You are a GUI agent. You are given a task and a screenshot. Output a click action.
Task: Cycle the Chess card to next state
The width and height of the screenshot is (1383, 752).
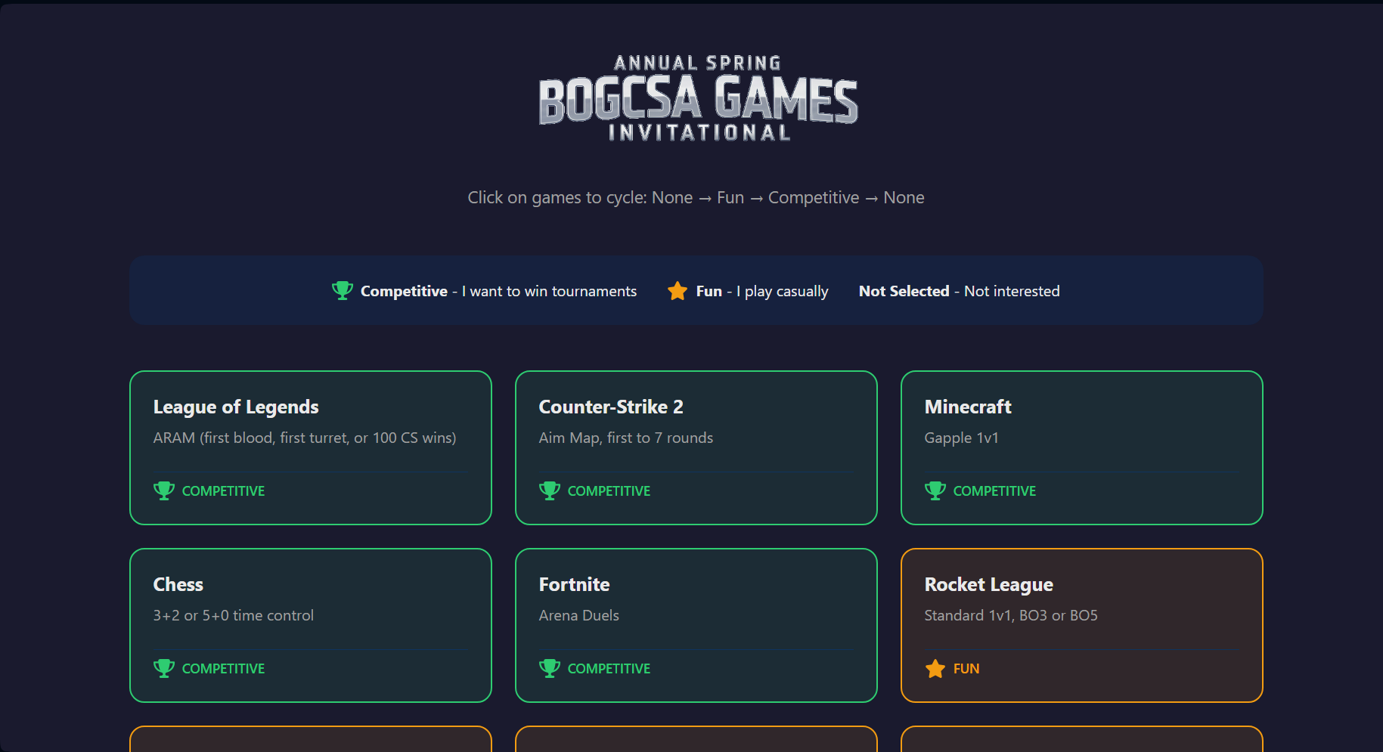coord(310,625)
